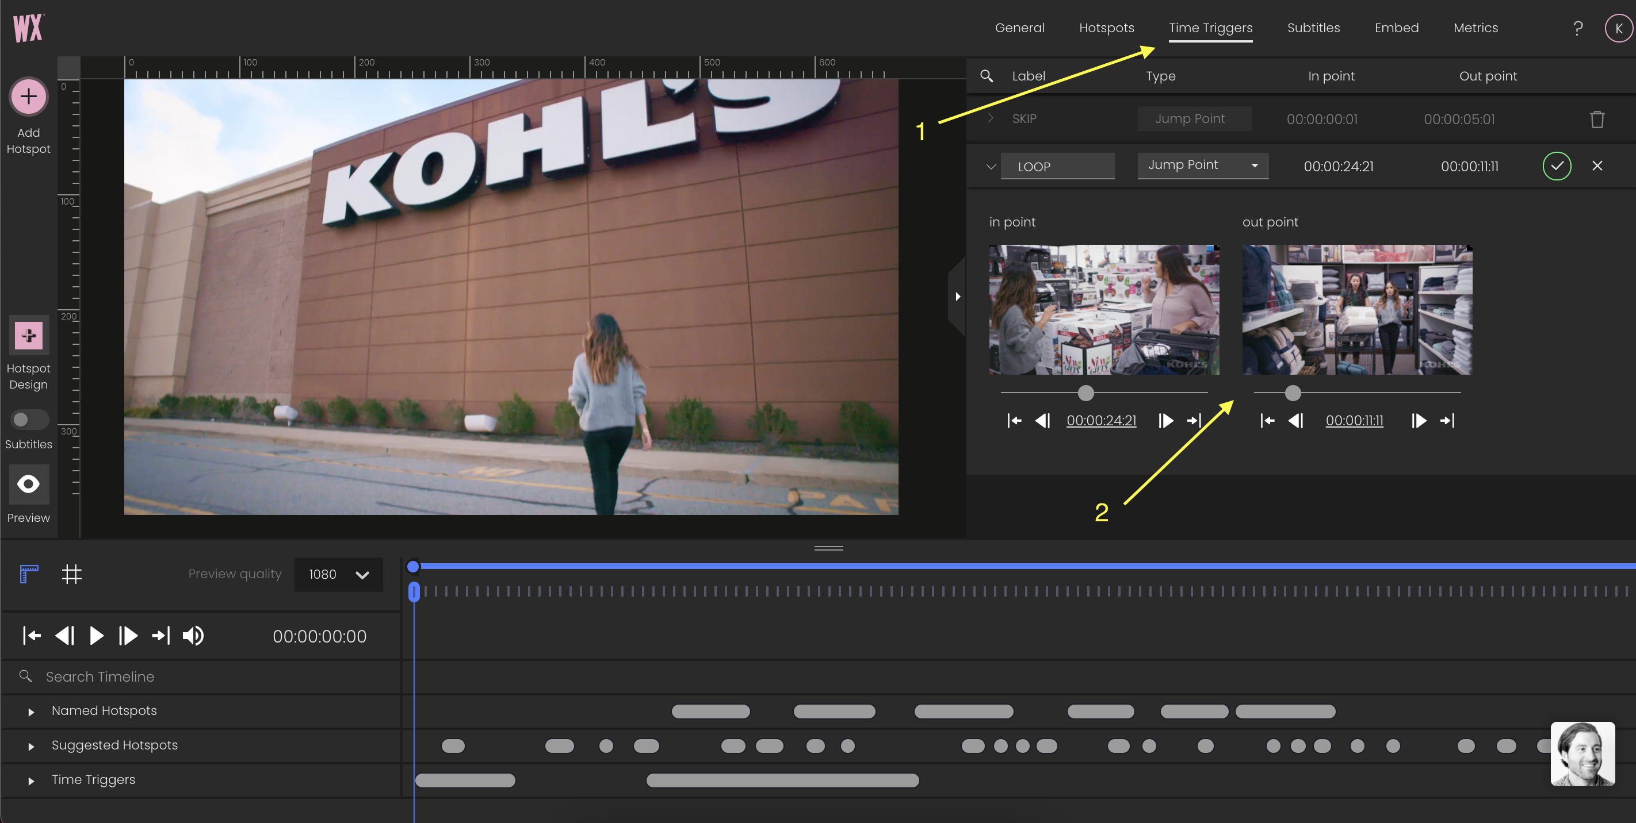
Task: Click the timeline panel resize handle
Action: (x=829, y=548)
